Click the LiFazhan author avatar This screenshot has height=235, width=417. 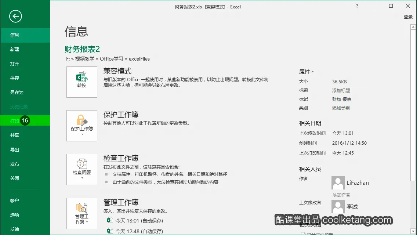coord(338,182)
